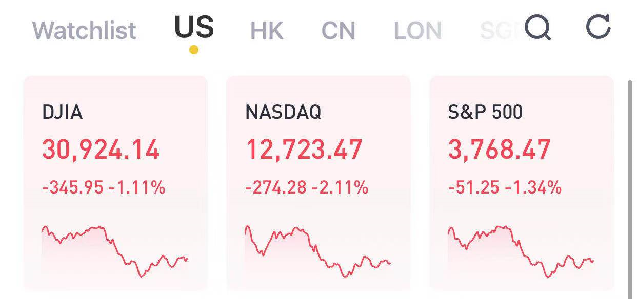Screen dimensions: 637x299
Task: Click NASDAQ change -274.28 -2.11%
Action: [x=307, y=188]
